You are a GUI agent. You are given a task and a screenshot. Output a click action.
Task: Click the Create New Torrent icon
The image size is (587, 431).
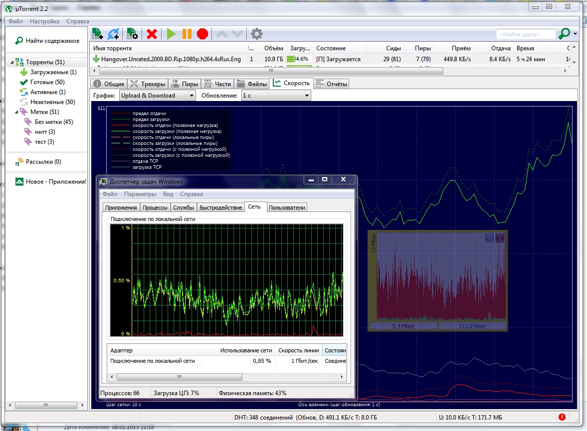click(132, 34)
